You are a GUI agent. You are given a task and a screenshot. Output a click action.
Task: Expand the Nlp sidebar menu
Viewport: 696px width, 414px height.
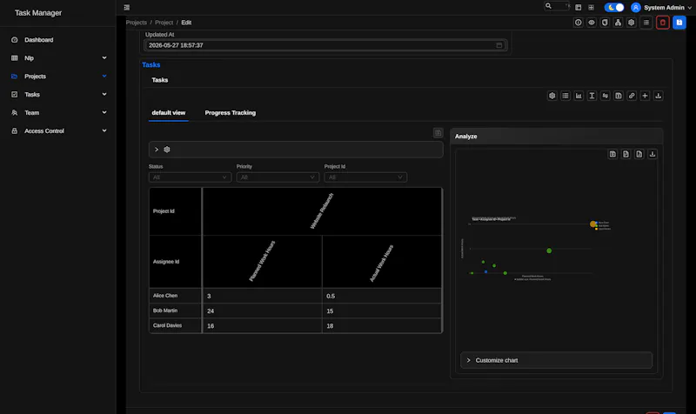pyautogui.click(x=58, y=57)
